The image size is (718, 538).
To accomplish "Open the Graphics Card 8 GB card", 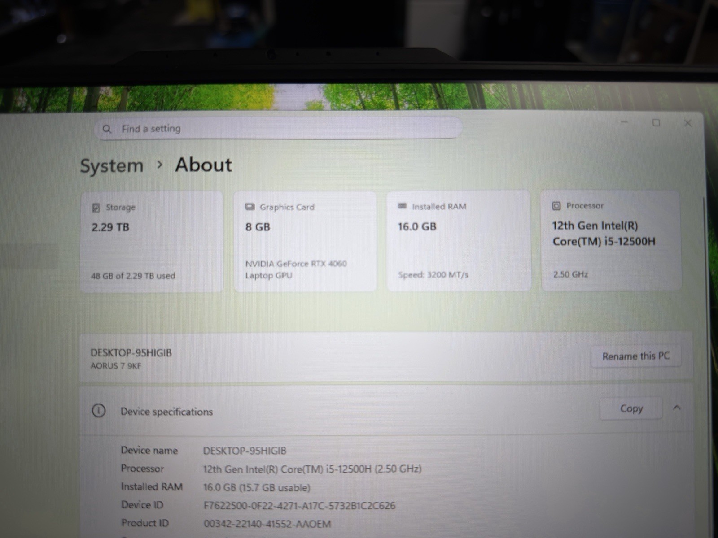I will click(305, 242).
